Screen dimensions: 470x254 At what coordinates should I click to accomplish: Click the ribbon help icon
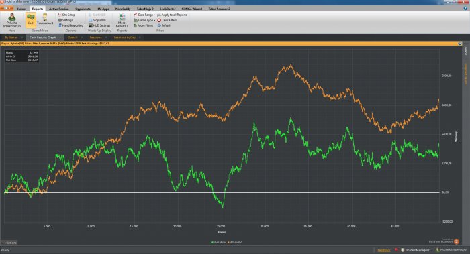(x=465, y=9)
